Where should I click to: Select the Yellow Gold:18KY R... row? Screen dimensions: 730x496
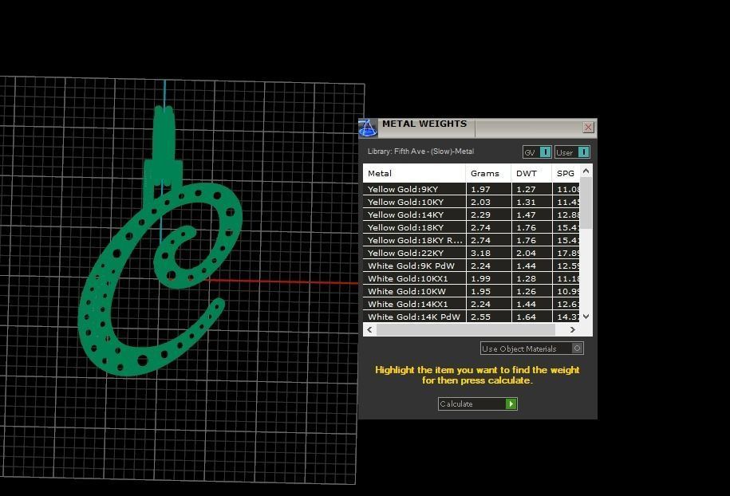[x=472, y=240]
